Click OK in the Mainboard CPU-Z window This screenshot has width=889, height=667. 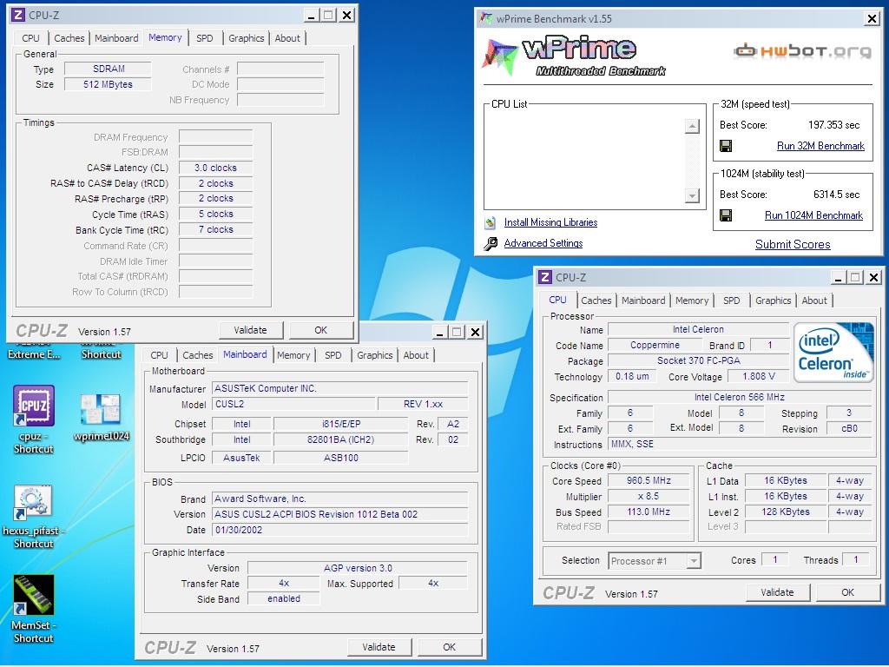pos(450,647)
